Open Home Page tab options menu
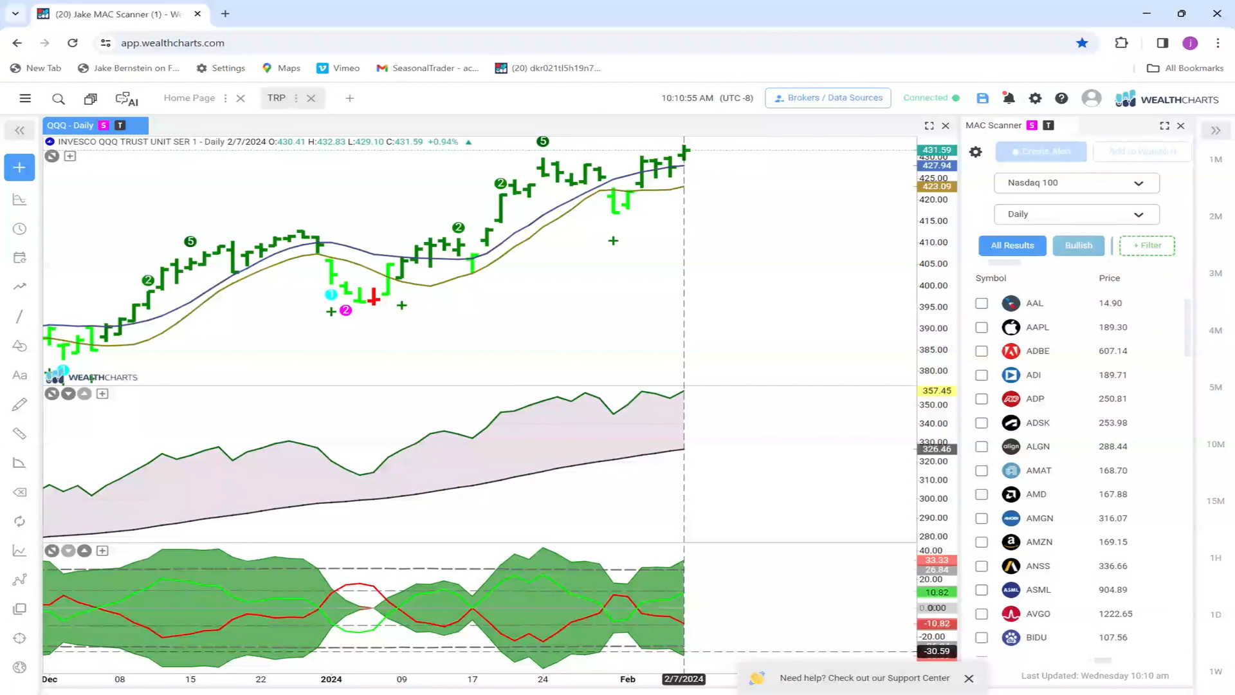 pyautogui.click(x=225, y=98)
